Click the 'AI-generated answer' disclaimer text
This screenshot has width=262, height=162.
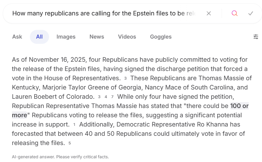pyautogui.click(x=60, y=157)
